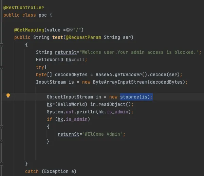Image resolution: width=204 pixels, height=176 pixels.
Task: Click the "Welcome user.Your admin access is blocked." string
Action: pyautogui.click(x=139, y=52)
